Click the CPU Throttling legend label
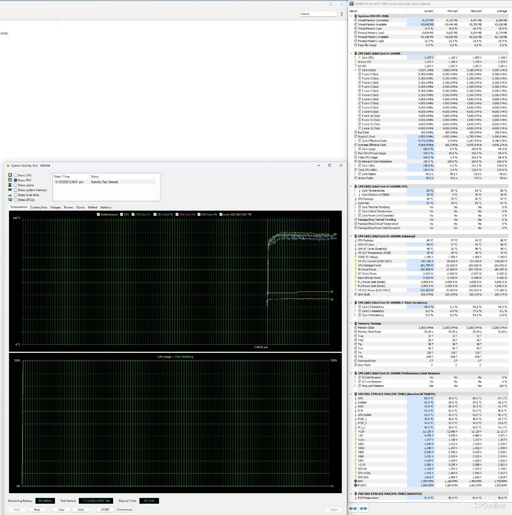The width and height of the screenshot is (512, 515). pyautogui.click(x=184, y=357)
